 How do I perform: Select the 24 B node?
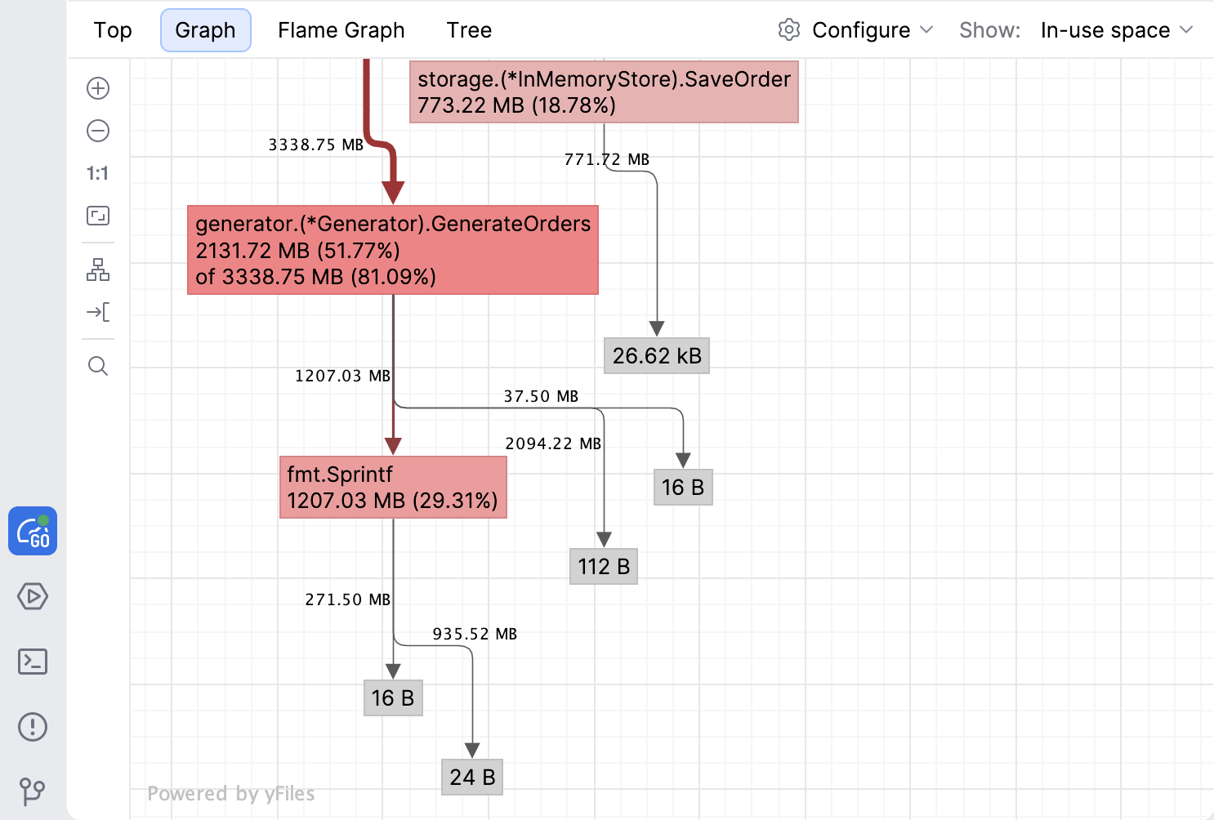[472, 777]
